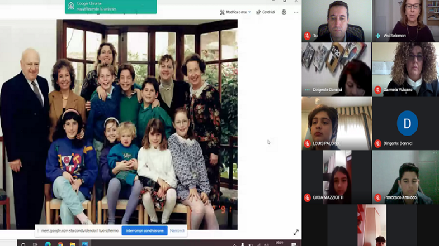Open Task View from the taskbar

35,244
